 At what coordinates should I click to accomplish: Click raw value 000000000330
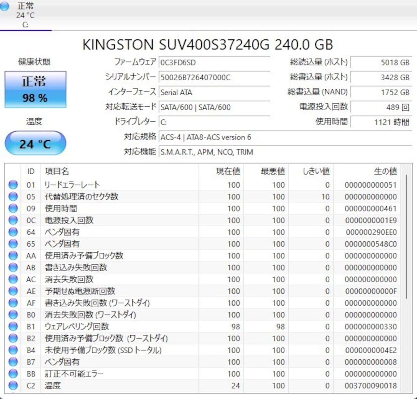[371, 327]
